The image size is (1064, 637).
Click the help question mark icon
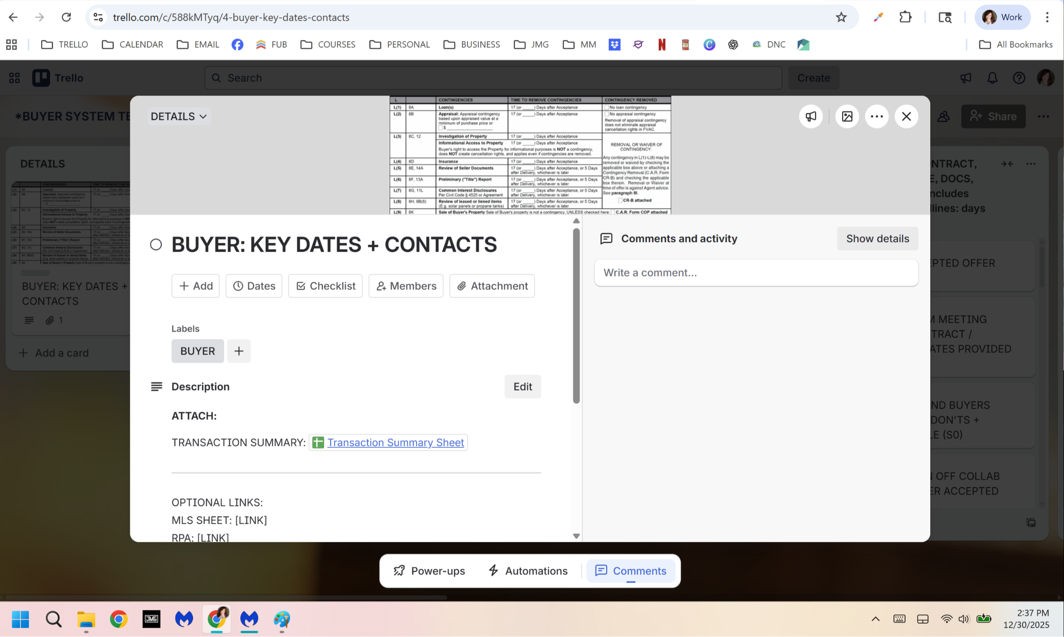coord(1019,78)
